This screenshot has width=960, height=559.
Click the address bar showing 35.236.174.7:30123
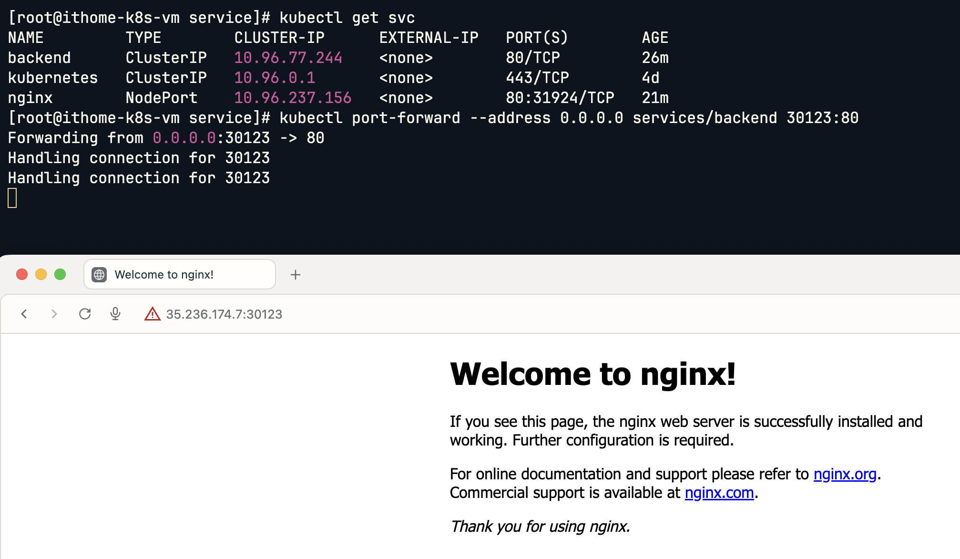[224, 314]
